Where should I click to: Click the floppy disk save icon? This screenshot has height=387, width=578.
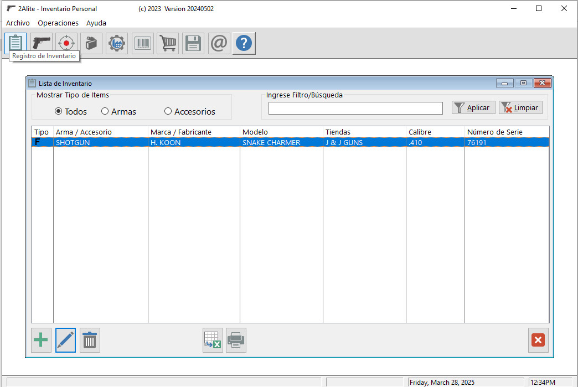pyautogui.click(x=193, y=43)
